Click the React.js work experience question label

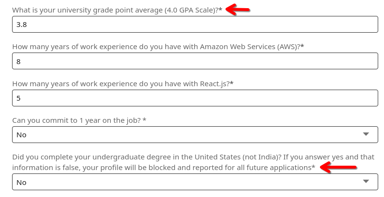point(120,83)
